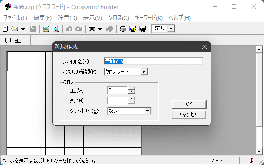Screen dimensions: 264x165
Task: Open the パズルの種類 dropdown
Action: 143,72
